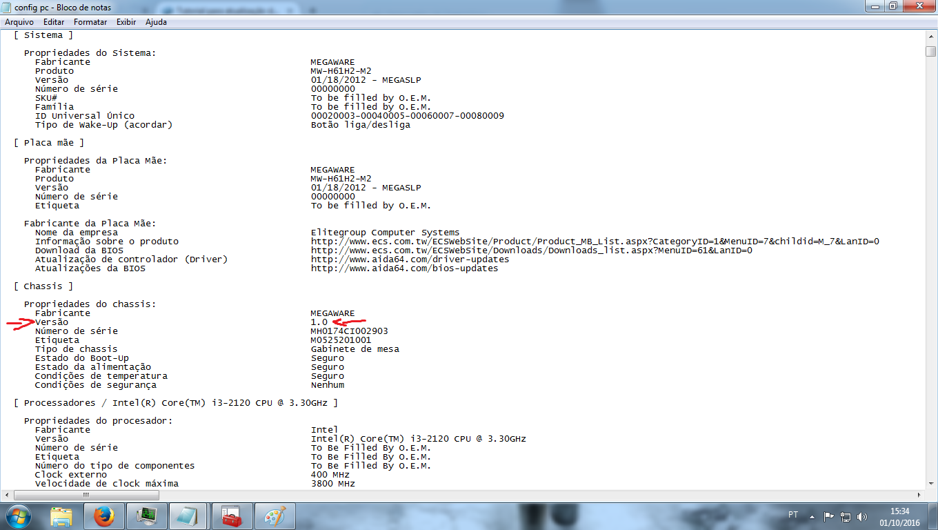Click the horizontal scrollbar thumb
The width and height of the screenshot is (938, 530).
(x=86, y=495)
